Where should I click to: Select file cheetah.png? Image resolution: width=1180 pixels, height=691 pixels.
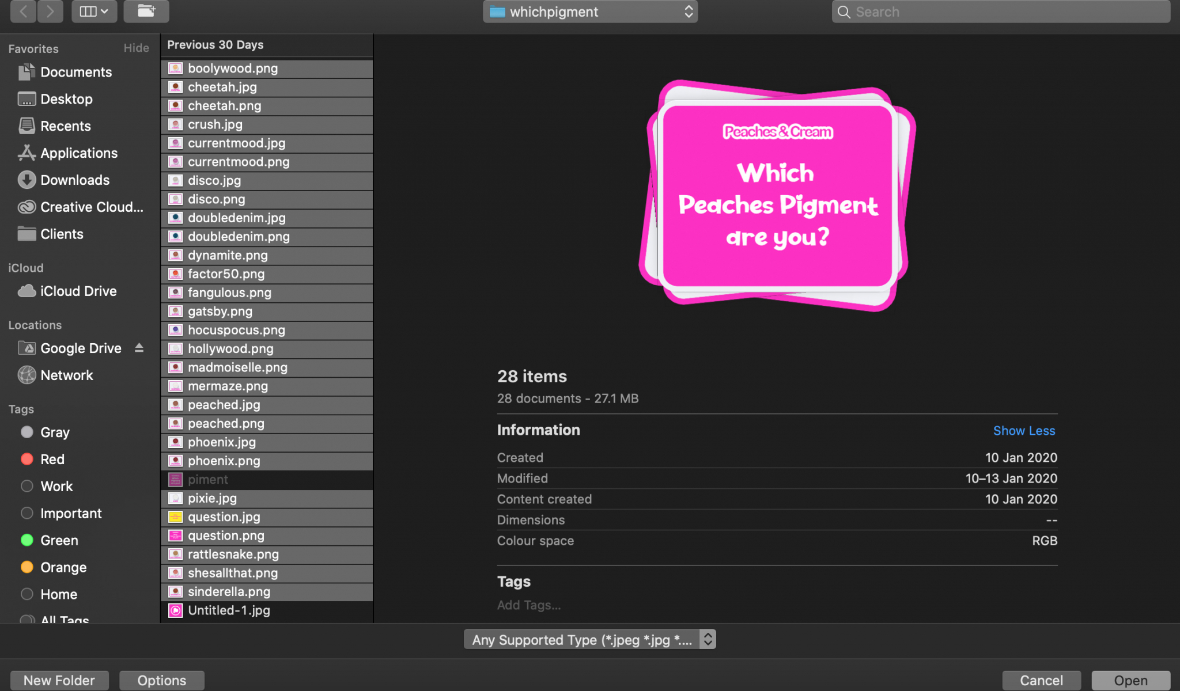[x=267, y=106]
